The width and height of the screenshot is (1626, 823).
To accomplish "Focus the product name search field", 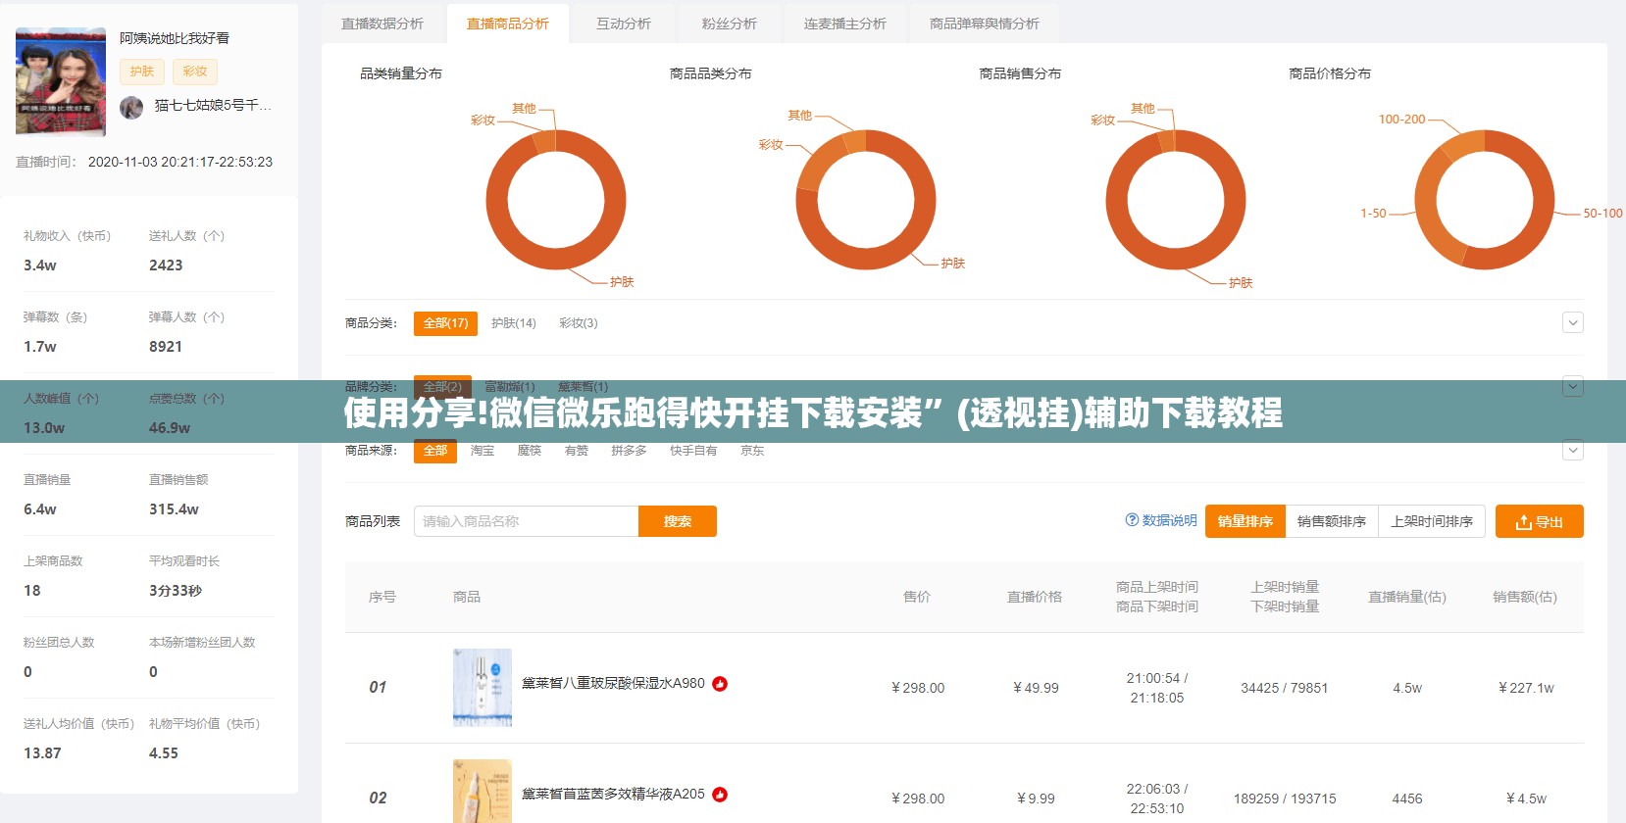I will click(526, 521).
